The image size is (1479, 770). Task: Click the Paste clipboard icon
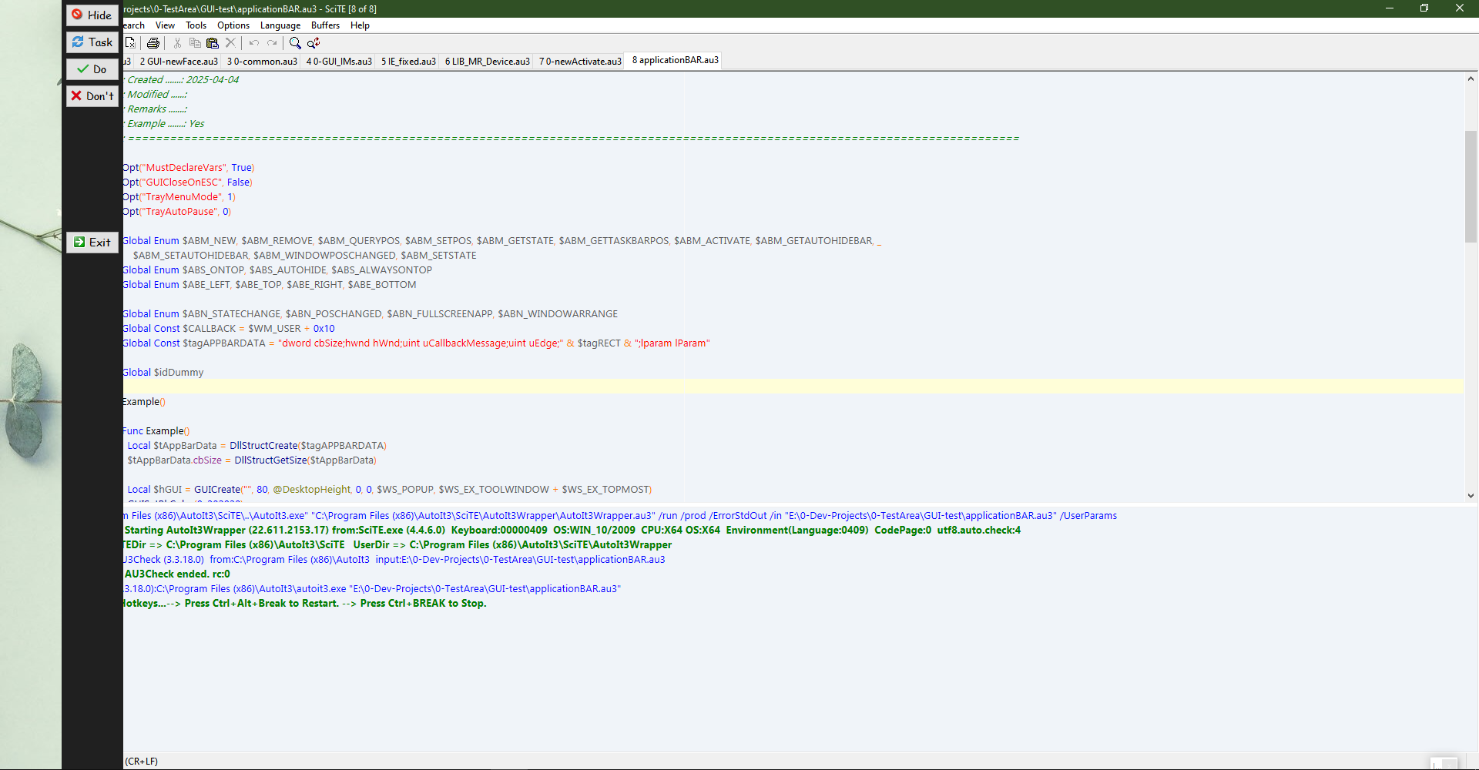click(213, 43)
